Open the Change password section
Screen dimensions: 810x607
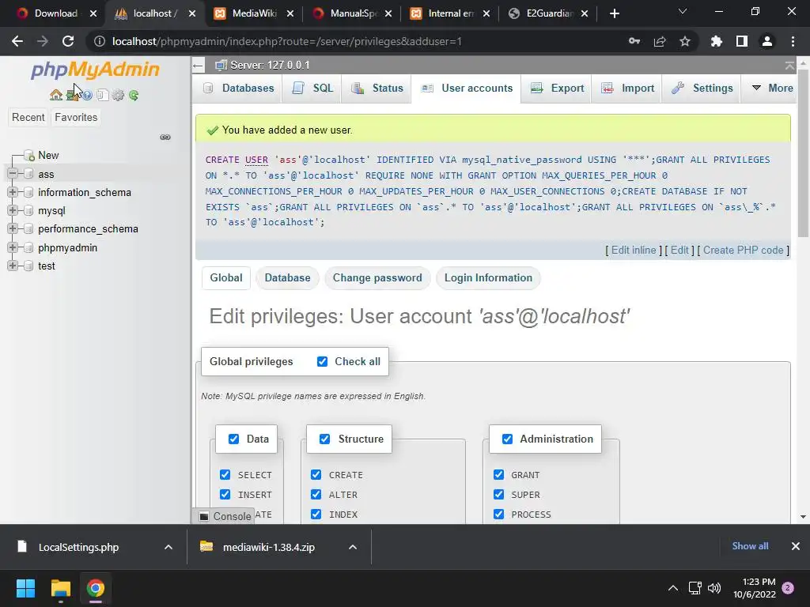coord(377,277)
